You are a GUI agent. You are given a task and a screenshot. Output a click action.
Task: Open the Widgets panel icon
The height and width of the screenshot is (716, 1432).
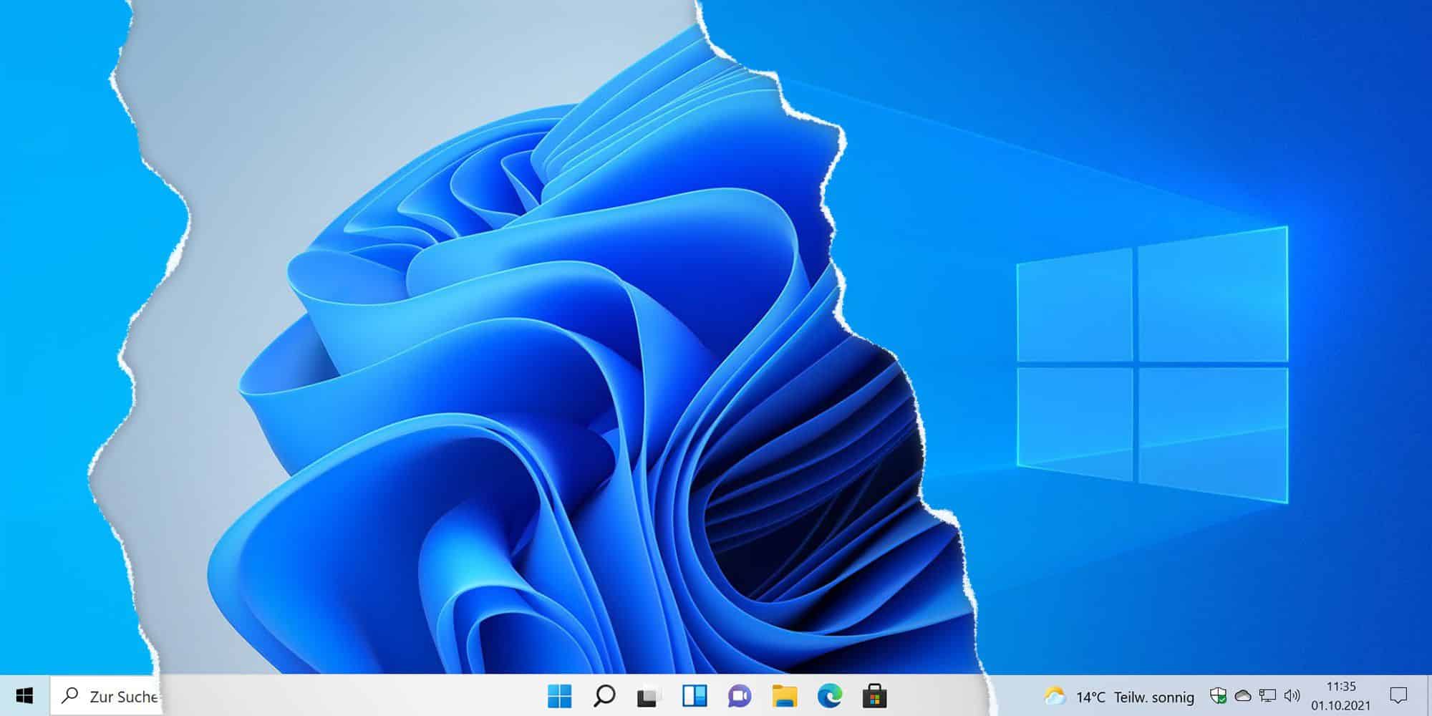coord(694,696)
